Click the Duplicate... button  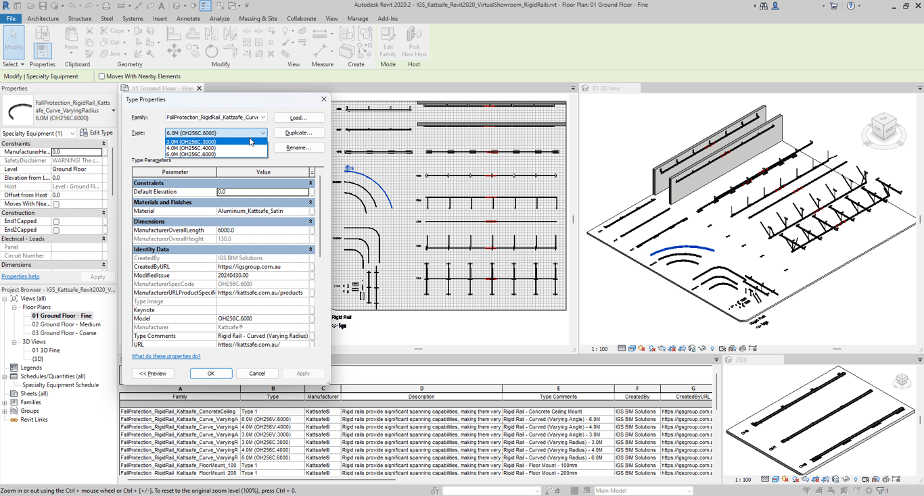(298, 133)
